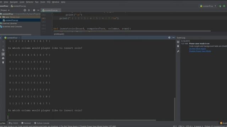The width and height of the screenshot is (227, 127).
Task: Expand the venv folder arrow
Action: (x=1, y=17)
